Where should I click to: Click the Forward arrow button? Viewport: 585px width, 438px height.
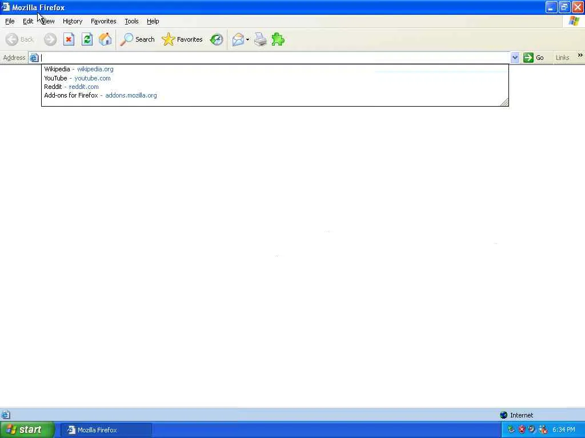click(x=50, y=39)
